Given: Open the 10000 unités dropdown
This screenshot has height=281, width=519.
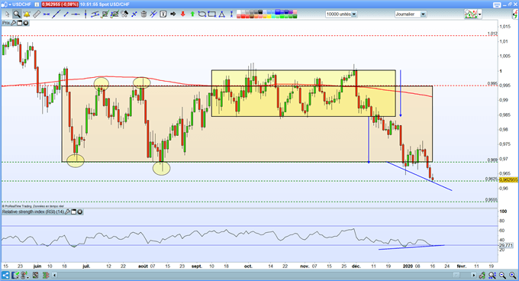Looking at the screenshot, I should tap(354, 15).
